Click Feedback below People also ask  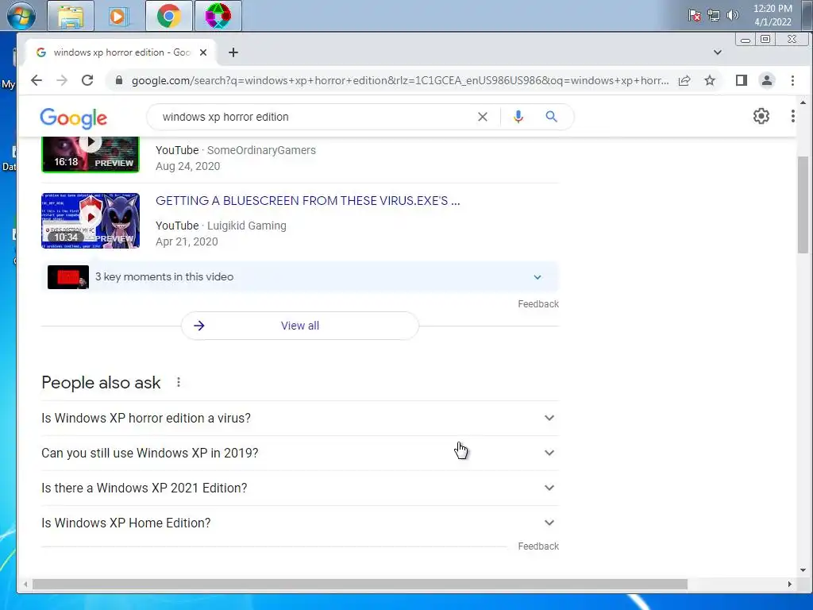coord(538,546)
